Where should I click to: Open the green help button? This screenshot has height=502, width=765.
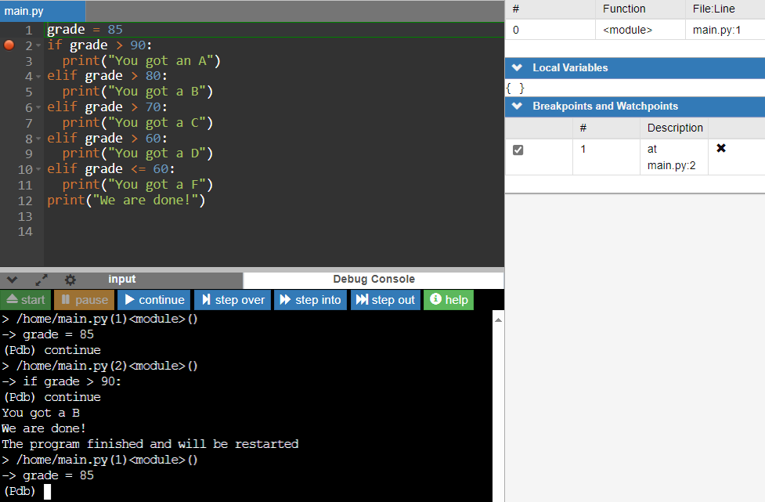coord(449,300)
